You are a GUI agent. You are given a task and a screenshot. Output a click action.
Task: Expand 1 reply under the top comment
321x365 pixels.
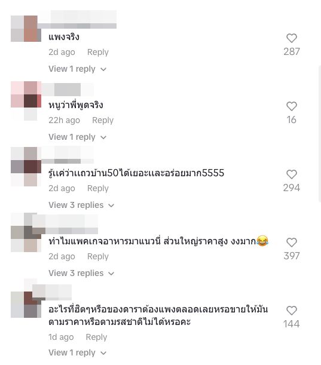coord(77,69)
